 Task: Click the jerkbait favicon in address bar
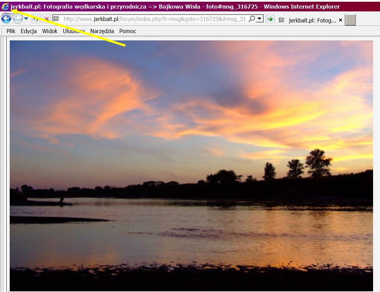pyautogui.click(x=56, y=19)
